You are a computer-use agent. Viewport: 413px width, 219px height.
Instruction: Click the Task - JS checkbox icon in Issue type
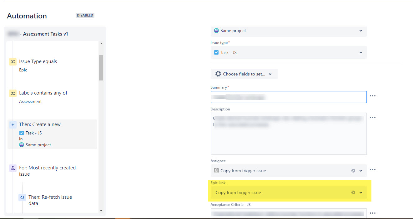pos(216,52)
